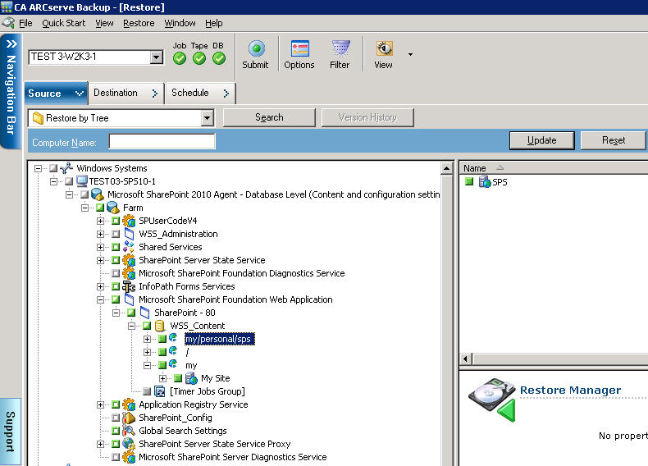Click the Tape status green check icon

pos(199,57)
